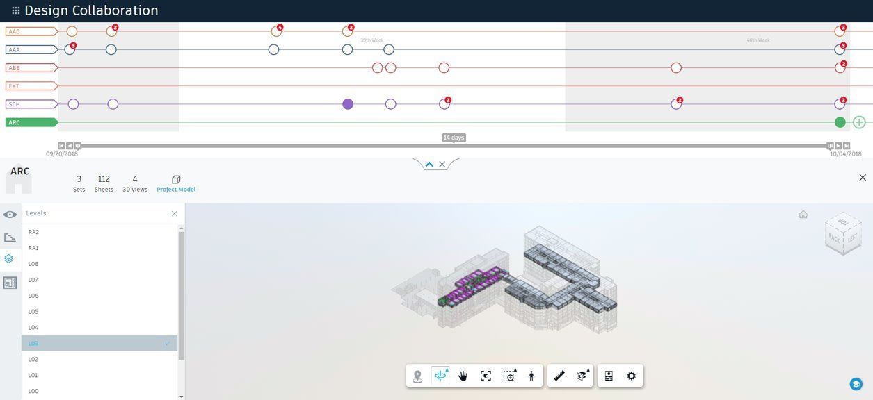Jump to timeline start button
The width and height of the screenshot is (873, 400).
click(61, 146)
